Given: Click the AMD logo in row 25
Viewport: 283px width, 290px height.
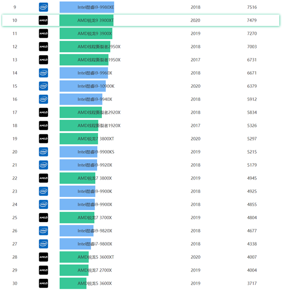Looking at the screenshot, I should 43,217.
